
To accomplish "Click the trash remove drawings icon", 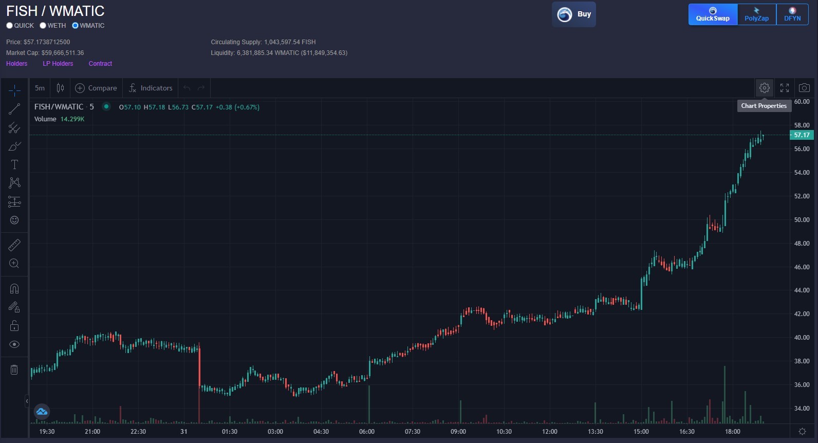I will click(14, 370).
